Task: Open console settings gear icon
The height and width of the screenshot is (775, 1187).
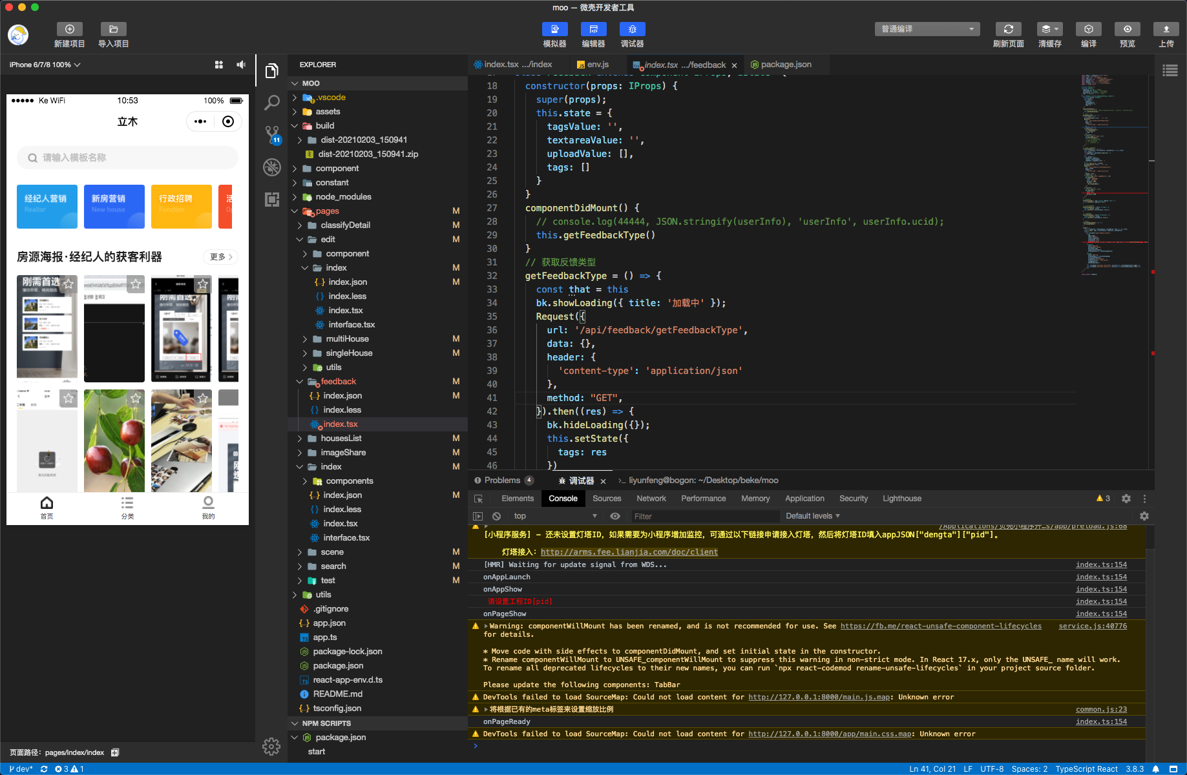Action: pyautogui.click(x=1144, y=516)
